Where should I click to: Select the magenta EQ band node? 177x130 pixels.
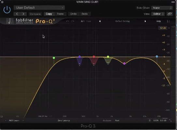[124, 64]
